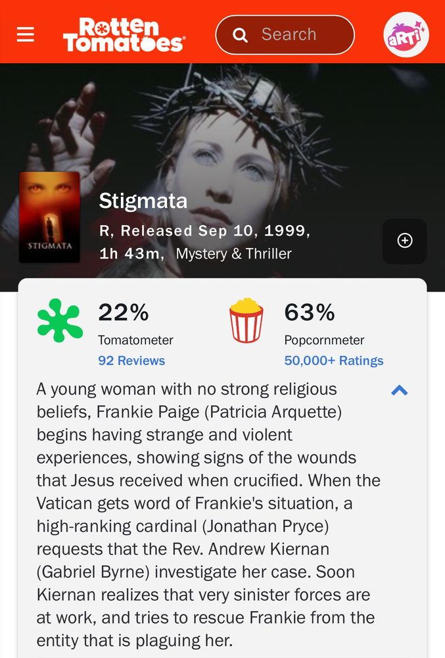Click the 63% Popcornmeter score
Screen dimensions: 445x658
[x=309, y=313]
